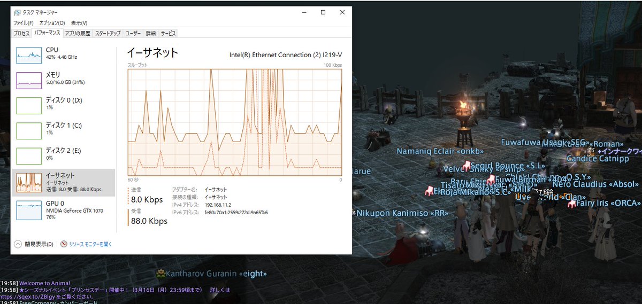Screen dimensions: 642x304
Task: Select the イーサネット sidebar item
Action: [x=64, y=182]
